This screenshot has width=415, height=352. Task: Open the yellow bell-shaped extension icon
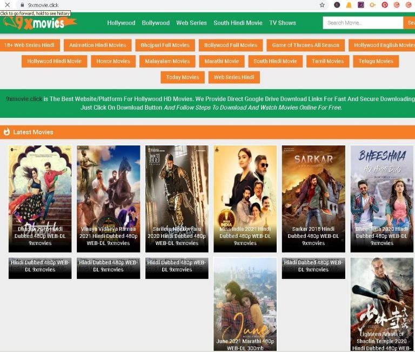click(349, 5)
